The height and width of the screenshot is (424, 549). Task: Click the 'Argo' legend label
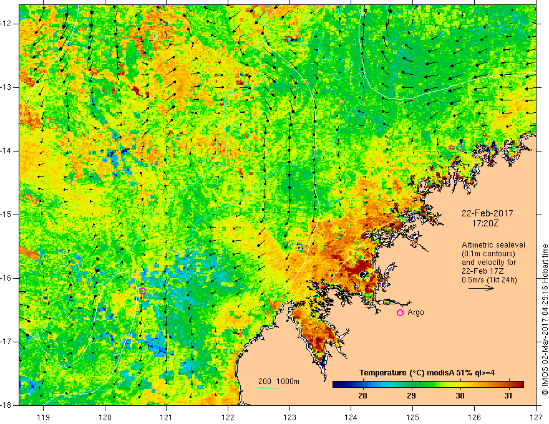[x=415, y=312]
